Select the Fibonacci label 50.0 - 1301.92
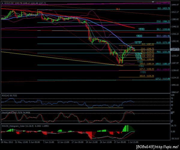This screenshot has height=150, width=180. click(163, 36)
